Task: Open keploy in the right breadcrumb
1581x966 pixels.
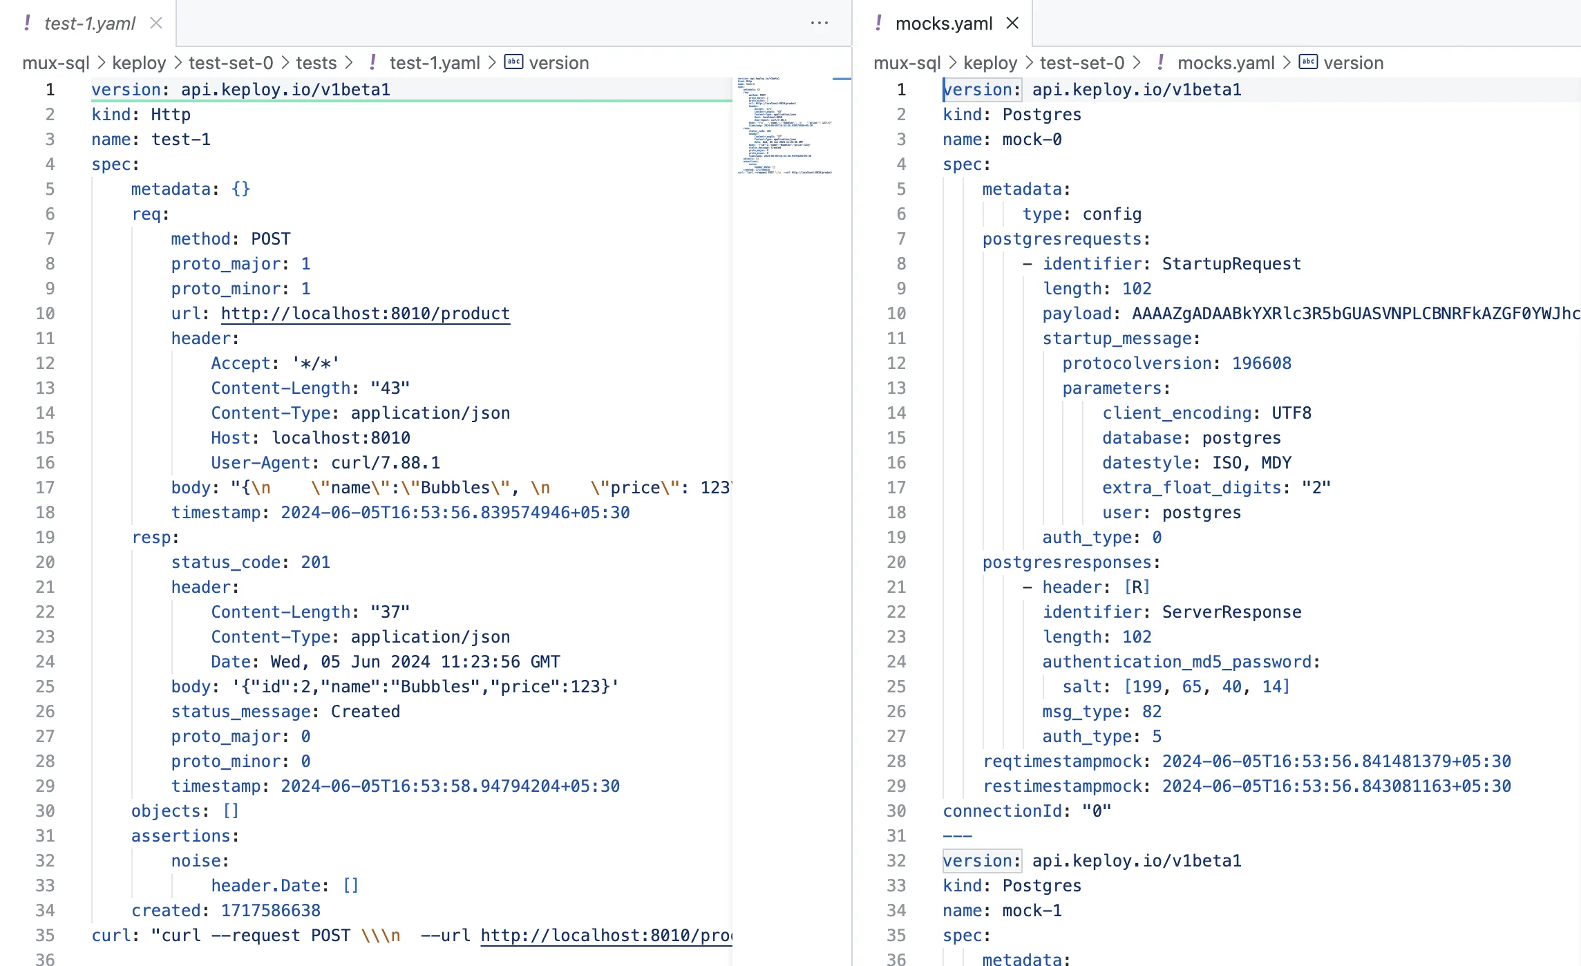Action: pos(990,63)
